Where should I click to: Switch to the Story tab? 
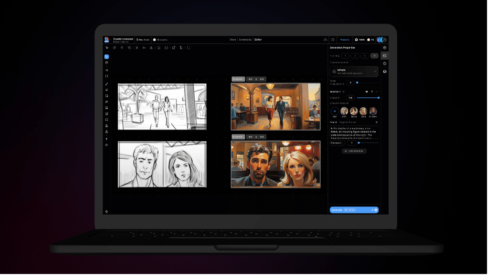click(x=232, y=39)
